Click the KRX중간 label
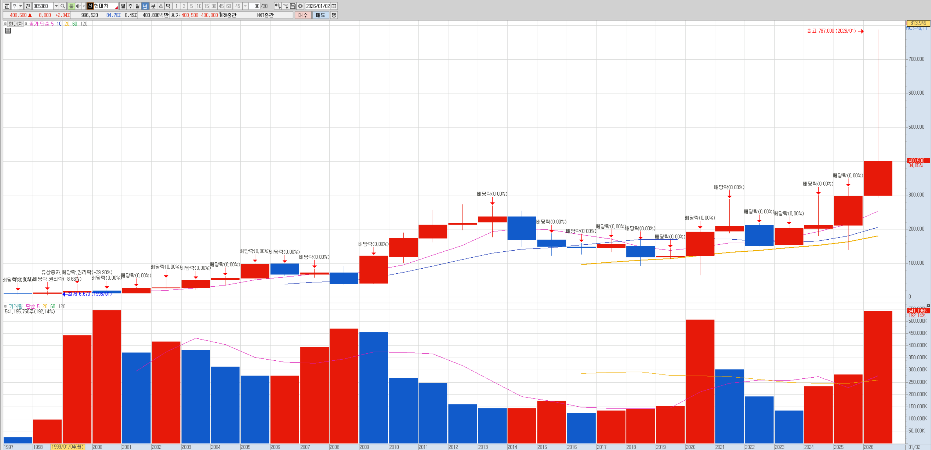The width and height of the screenshot is (931, 450). (x=228, y=15)
